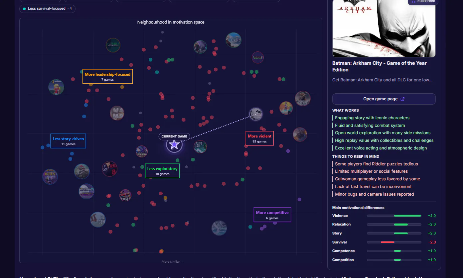Select the stone-lettered MA game thumbnail
Viewport: 463px width, 278px height.
(x=117, y=113)
